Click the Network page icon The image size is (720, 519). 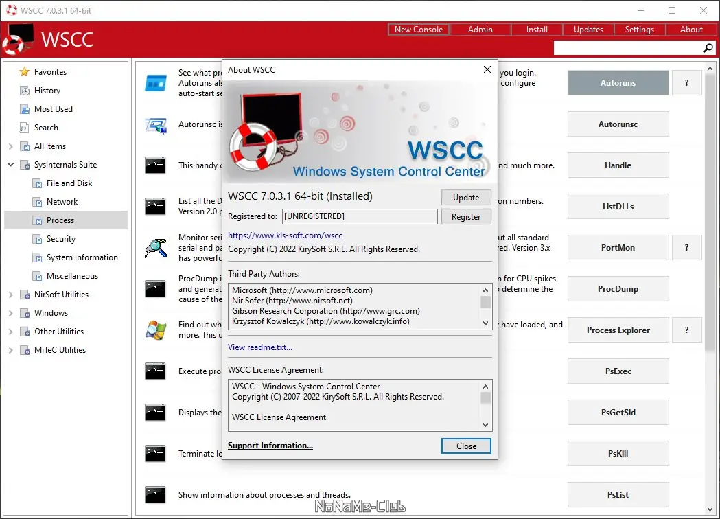[x=37, y=202]
